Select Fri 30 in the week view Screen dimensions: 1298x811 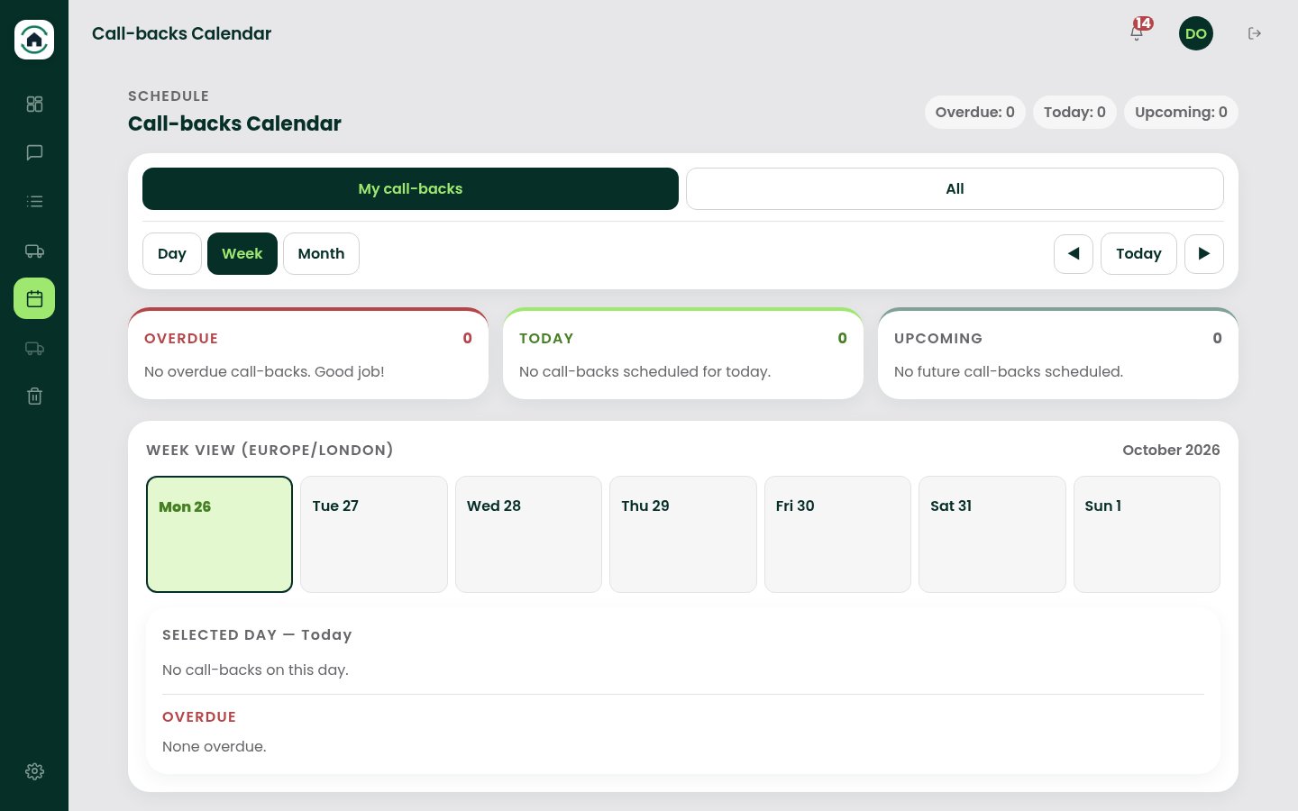tap(837, 534)
